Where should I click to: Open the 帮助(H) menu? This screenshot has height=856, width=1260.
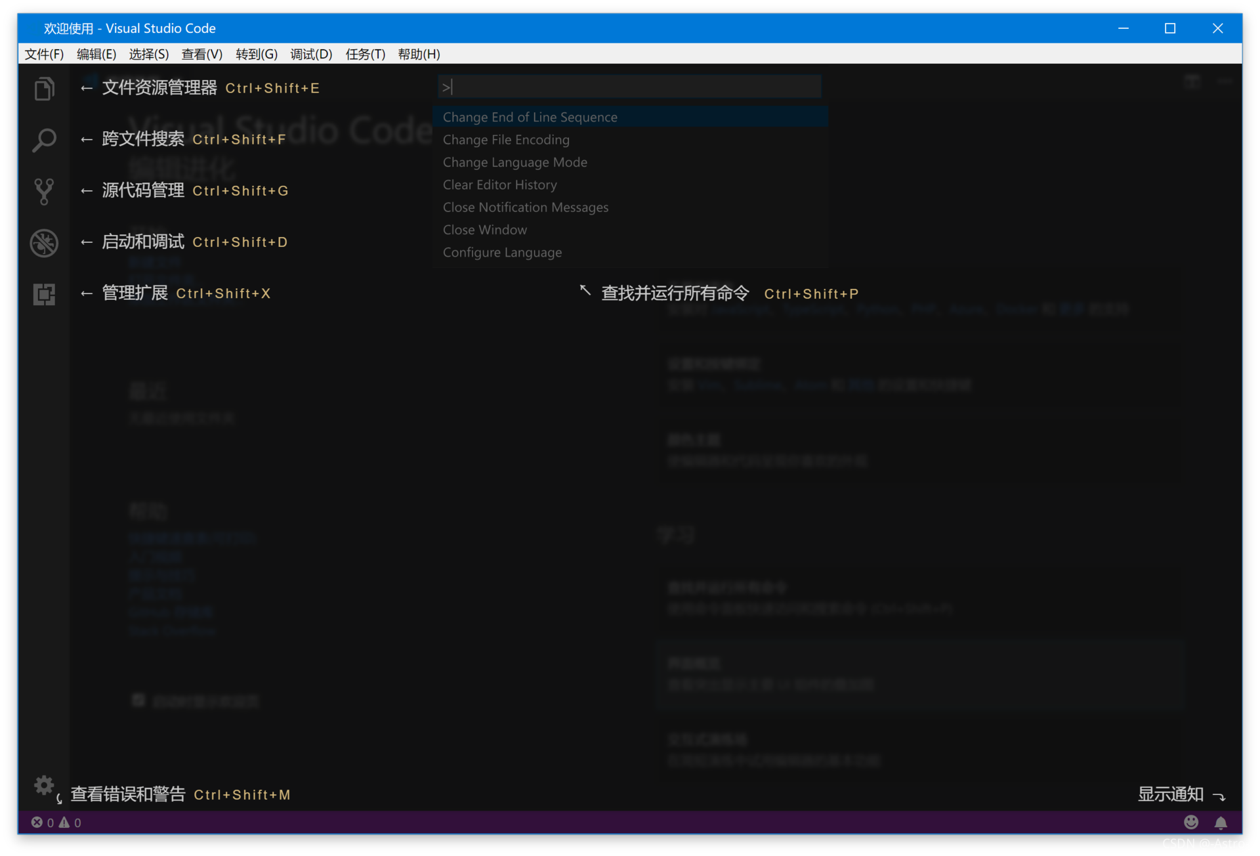[419, 54]
